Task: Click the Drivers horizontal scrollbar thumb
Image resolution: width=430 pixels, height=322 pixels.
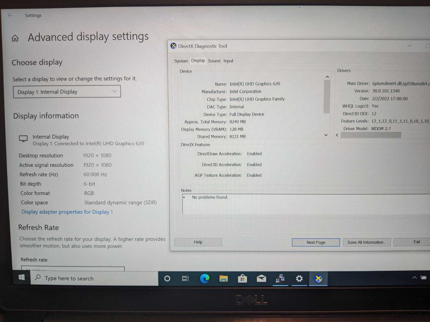Action: point(371,135)
